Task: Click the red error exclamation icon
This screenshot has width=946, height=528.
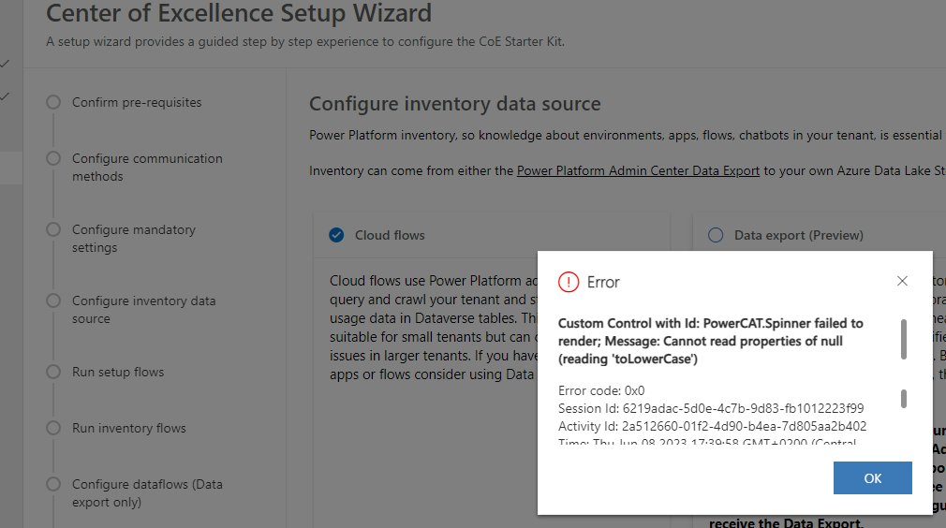Action: [569, 282]
